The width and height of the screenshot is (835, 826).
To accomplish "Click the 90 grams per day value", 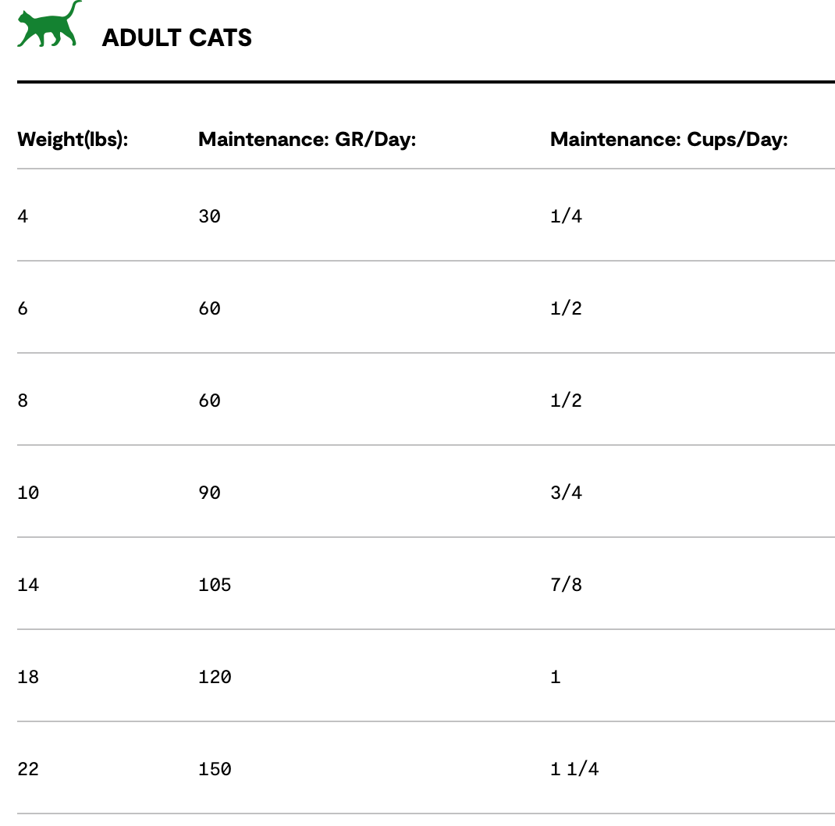I will (209, 493).
